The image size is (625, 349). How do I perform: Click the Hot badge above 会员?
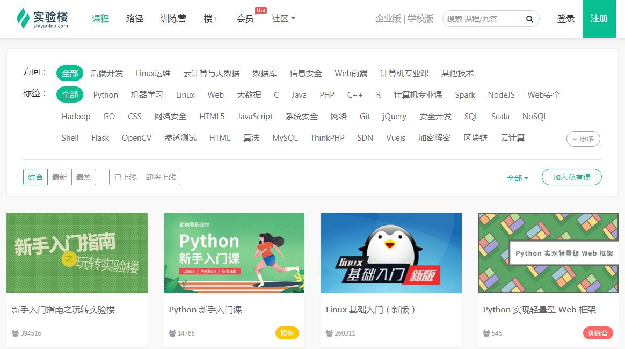261,10
